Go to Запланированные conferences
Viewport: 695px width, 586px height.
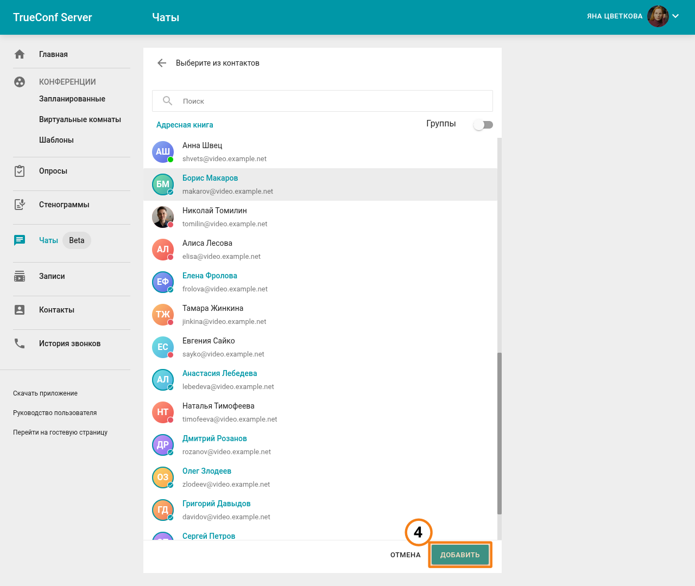72,99
